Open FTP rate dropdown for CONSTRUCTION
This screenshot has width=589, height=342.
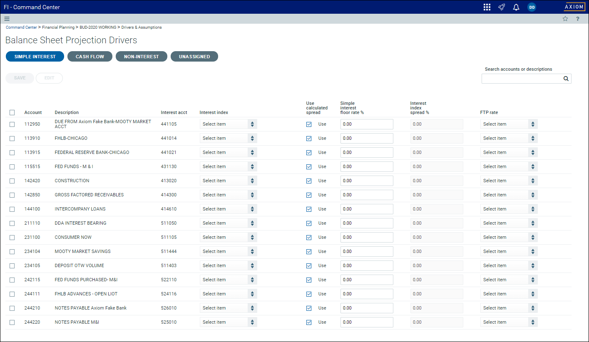click(x=509, y=181)
